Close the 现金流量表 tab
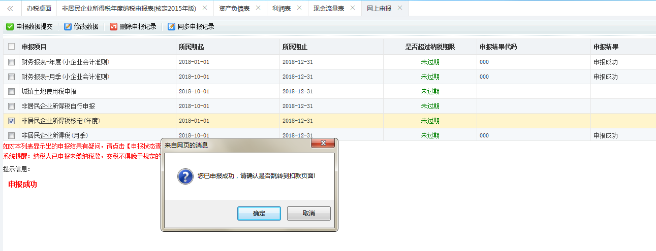Image resolution: width=656 pixels, height=251 pixels. tap(352, 8)
